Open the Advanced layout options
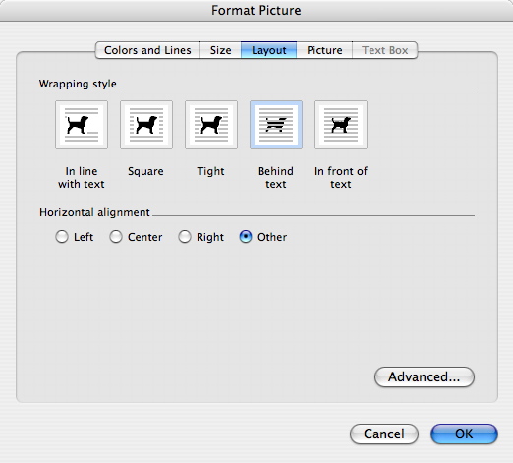The width and height of the screenshot is (513, 463). (x=425, y=377)
